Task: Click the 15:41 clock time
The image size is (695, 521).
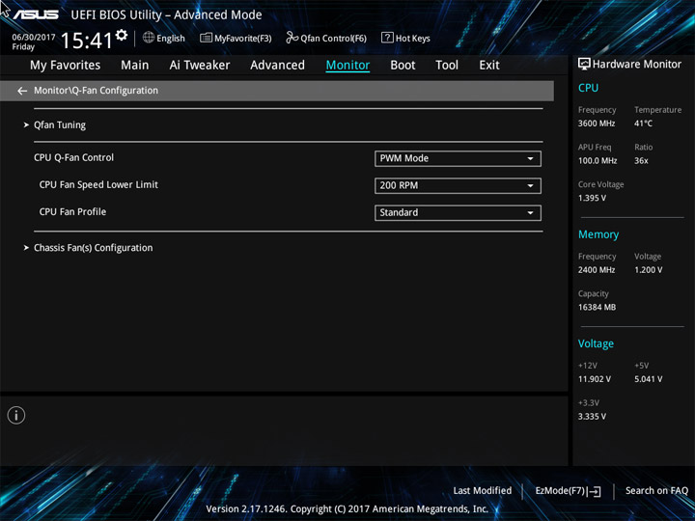Action: 87,41
